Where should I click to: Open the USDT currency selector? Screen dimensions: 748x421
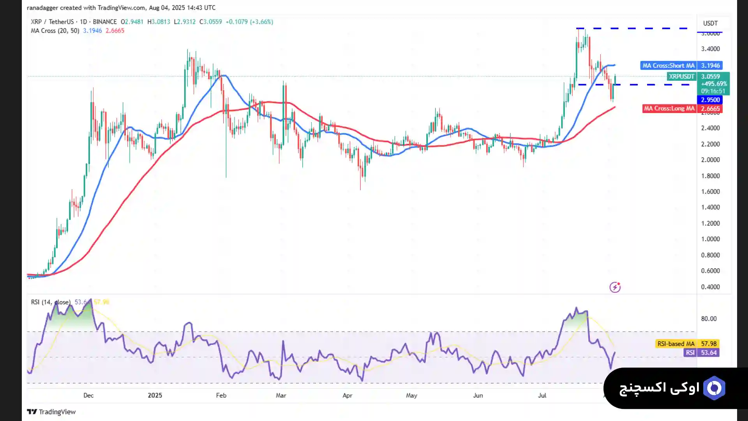pyautogui.click(x=710, y=23)
